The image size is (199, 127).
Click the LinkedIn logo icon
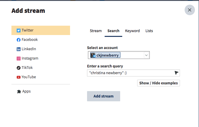pyautogui.click(x=18, y=49)
